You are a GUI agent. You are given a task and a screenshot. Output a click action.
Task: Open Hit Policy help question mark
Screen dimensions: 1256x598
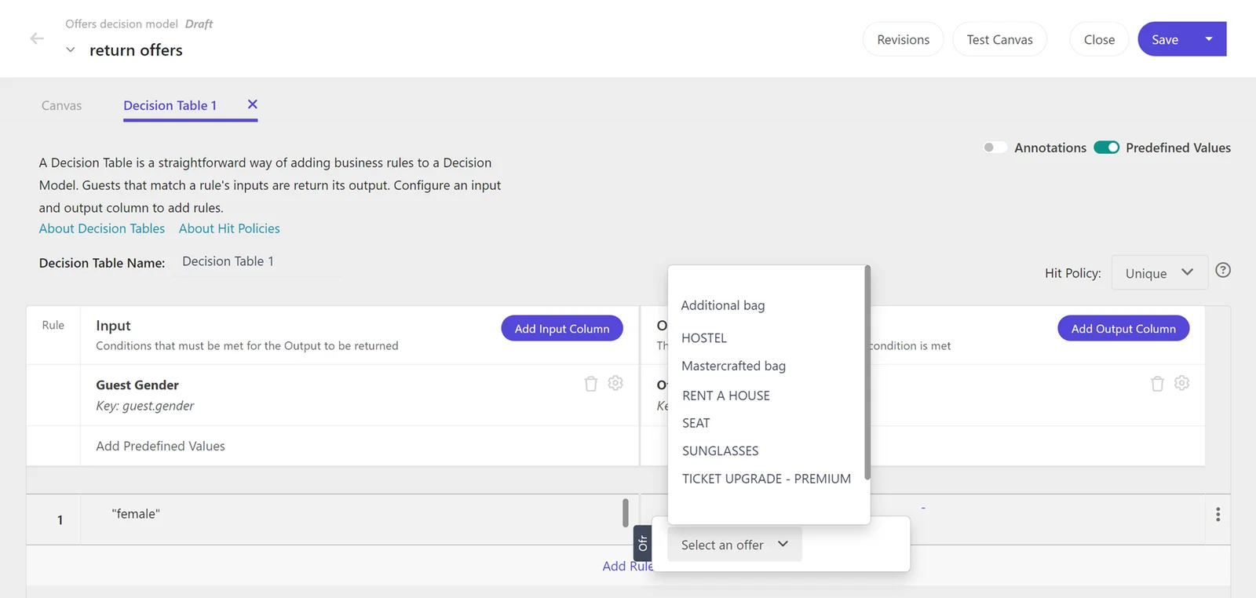click(1223, 270)
